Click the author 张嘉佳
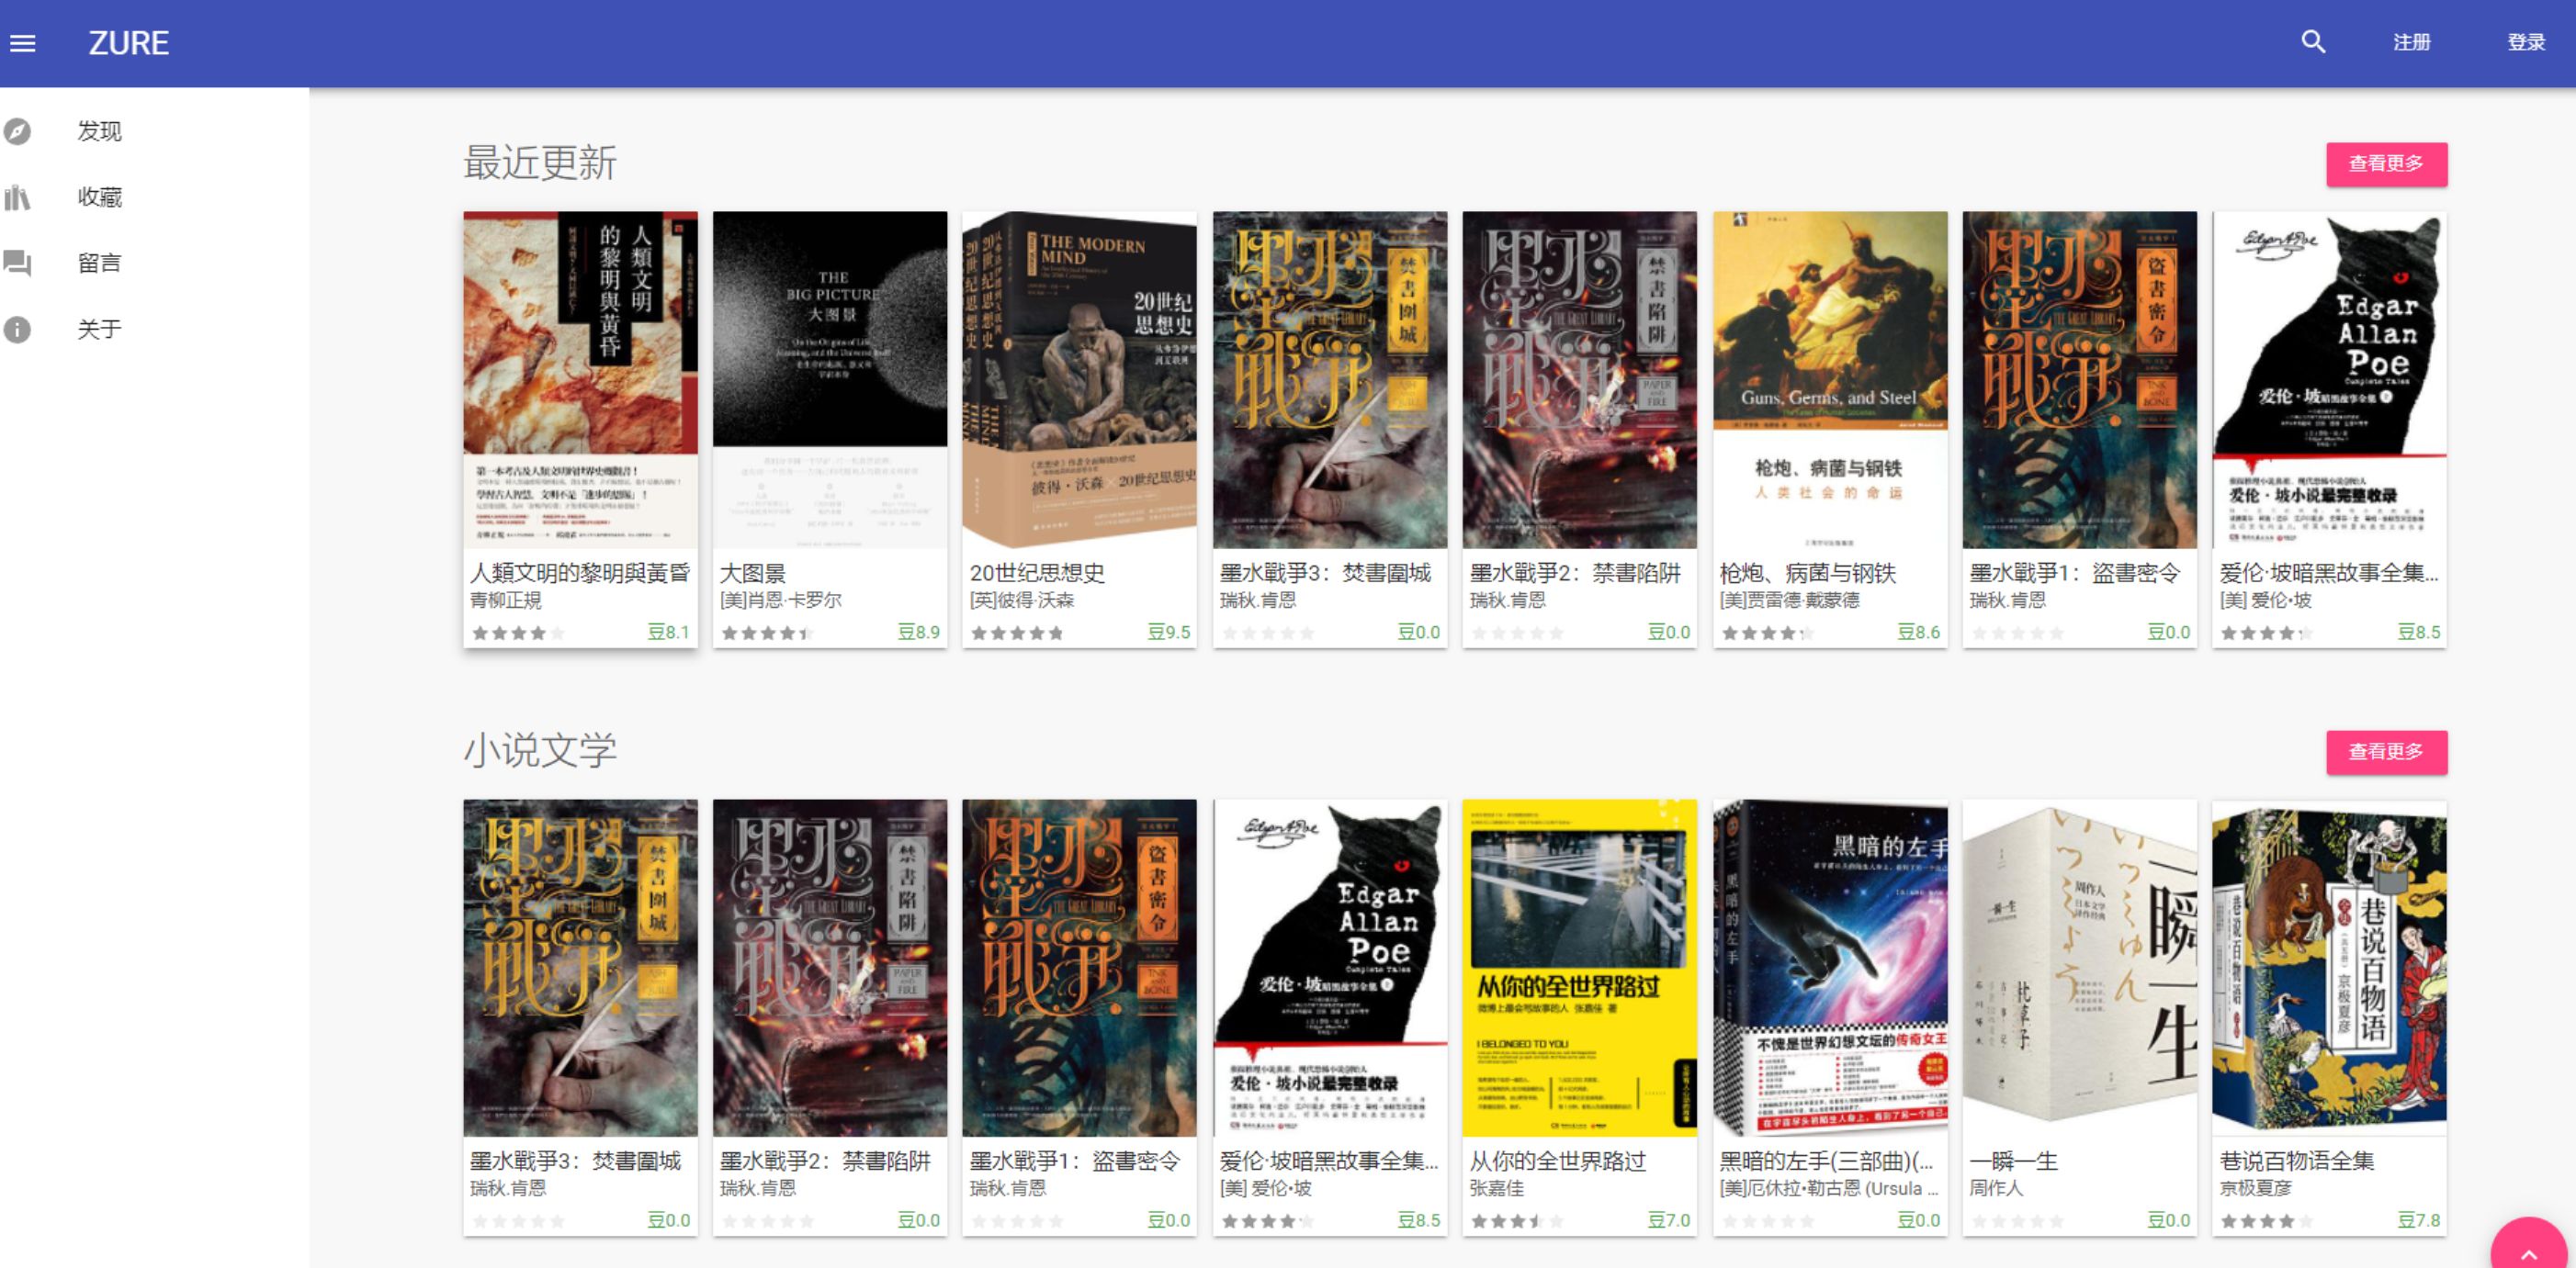2576x1268 pixels. (1497, 1187)
